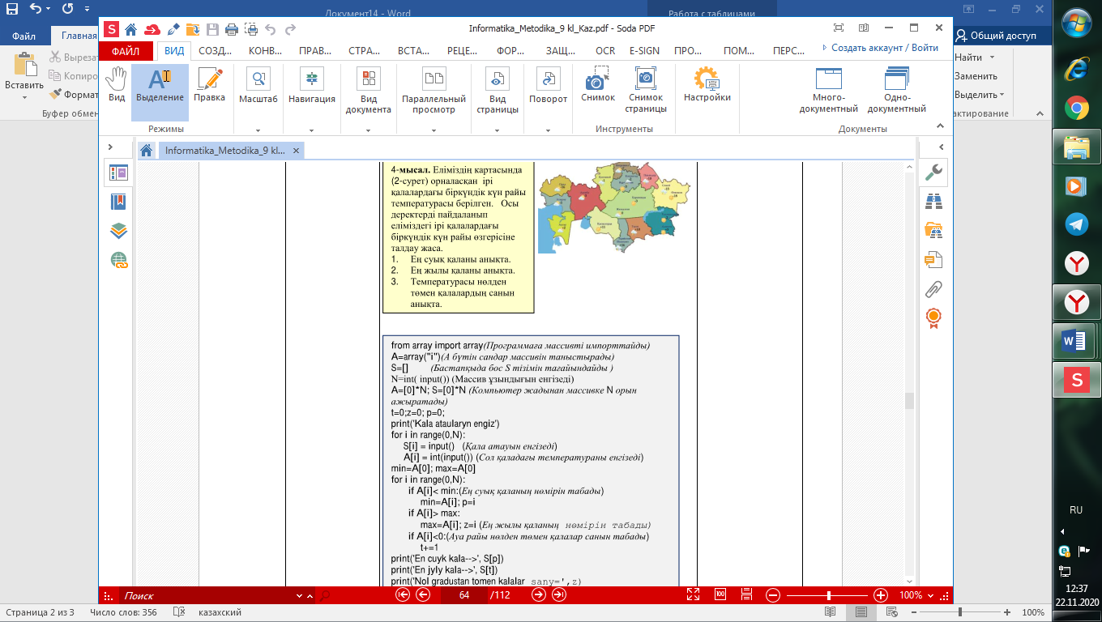Screen dimensions: 1102x622
Task: Toggle the Выделение selection mode
Action: pos(160,85)
